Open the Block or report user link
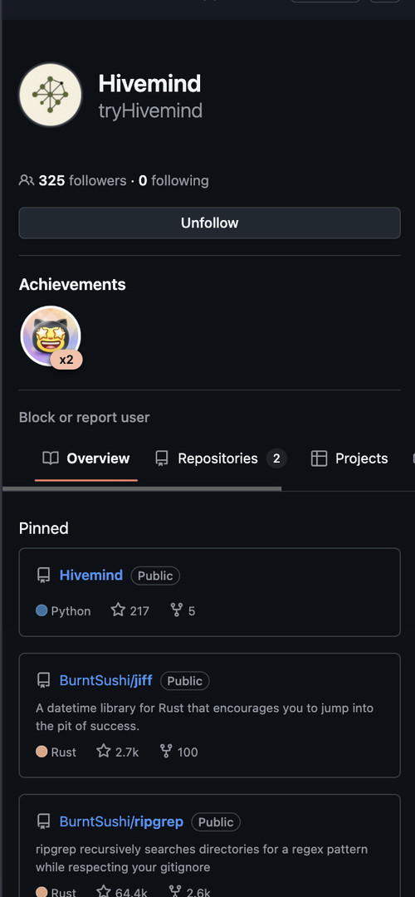The height and width of the screenshot is (897, 415). pos(84,418)
